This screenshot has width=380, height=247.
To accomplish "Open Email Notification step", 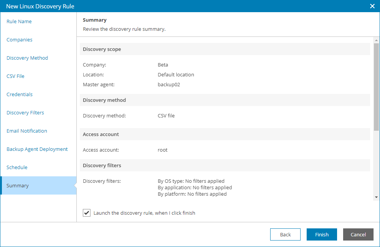I will pyautogui.click(x=27, y=131).
